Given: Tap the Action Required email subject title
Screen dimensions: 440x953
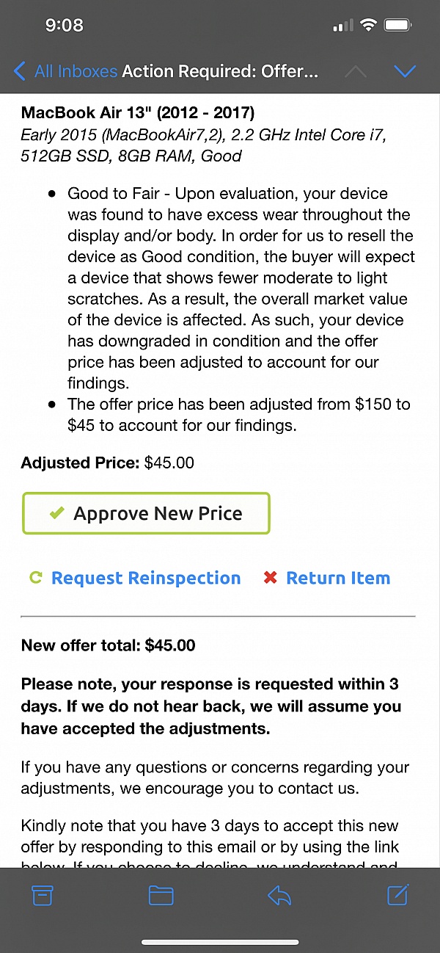Looking at the screenshot, I should 220,71.
